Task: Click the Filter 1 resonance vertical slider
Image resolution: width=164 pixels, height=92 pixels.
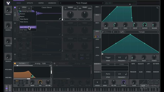Action: 51,72
